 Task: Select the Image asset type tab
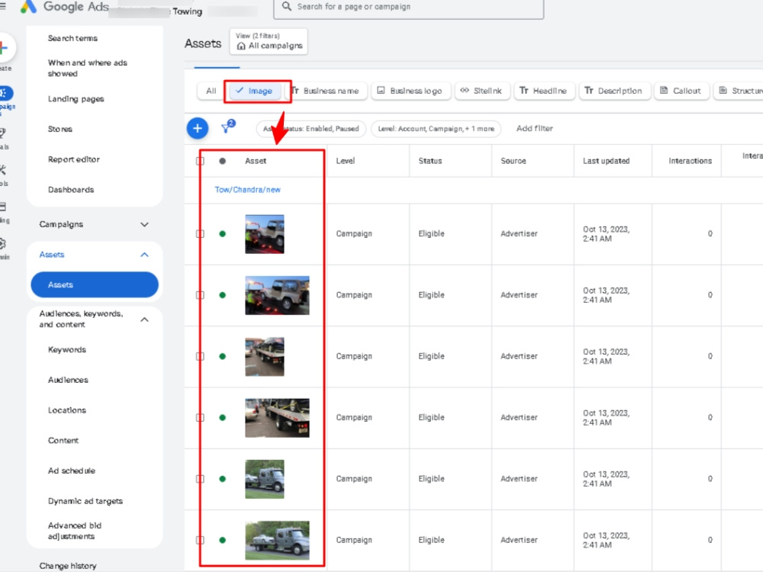pyautogui.click(x=254, y=91)
